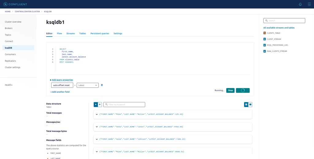The width and height of the screenshot is (314, 159).
Task: Open the Flow tab
Action: (x=59, y=33)
